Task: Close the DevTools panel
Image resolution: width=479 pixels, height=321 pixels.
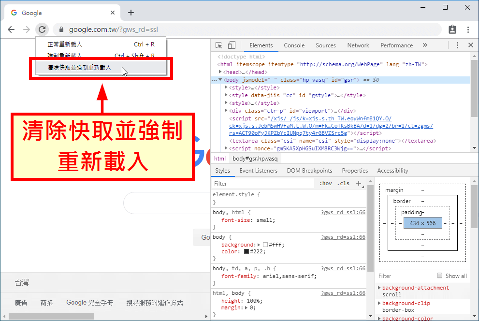Action: [471, 45]
